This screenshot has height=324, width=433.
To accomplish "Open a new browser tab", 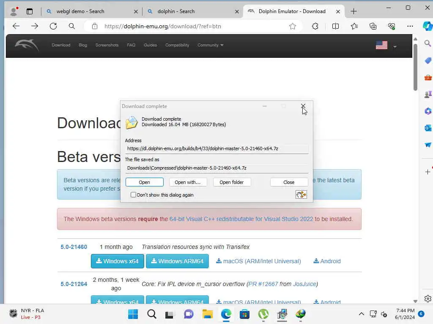I will pos(354,11).
